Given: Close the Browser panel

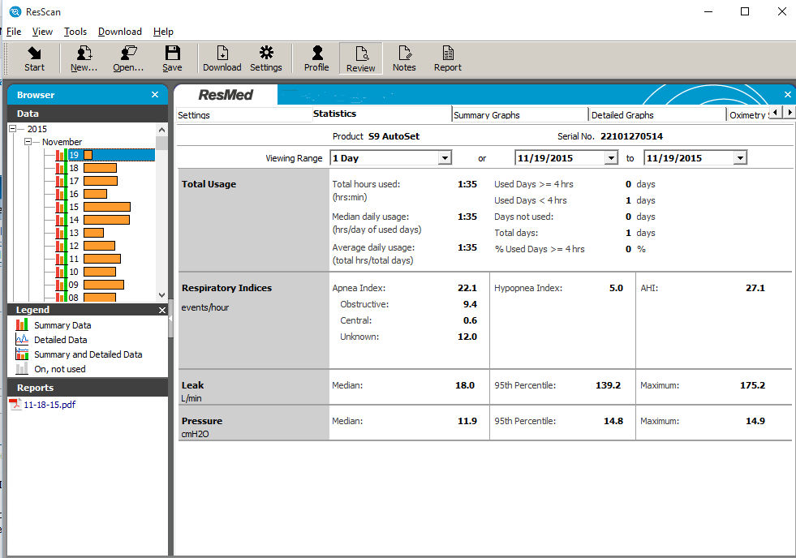Looking at the screenshot, I should [x=155, y=95].
